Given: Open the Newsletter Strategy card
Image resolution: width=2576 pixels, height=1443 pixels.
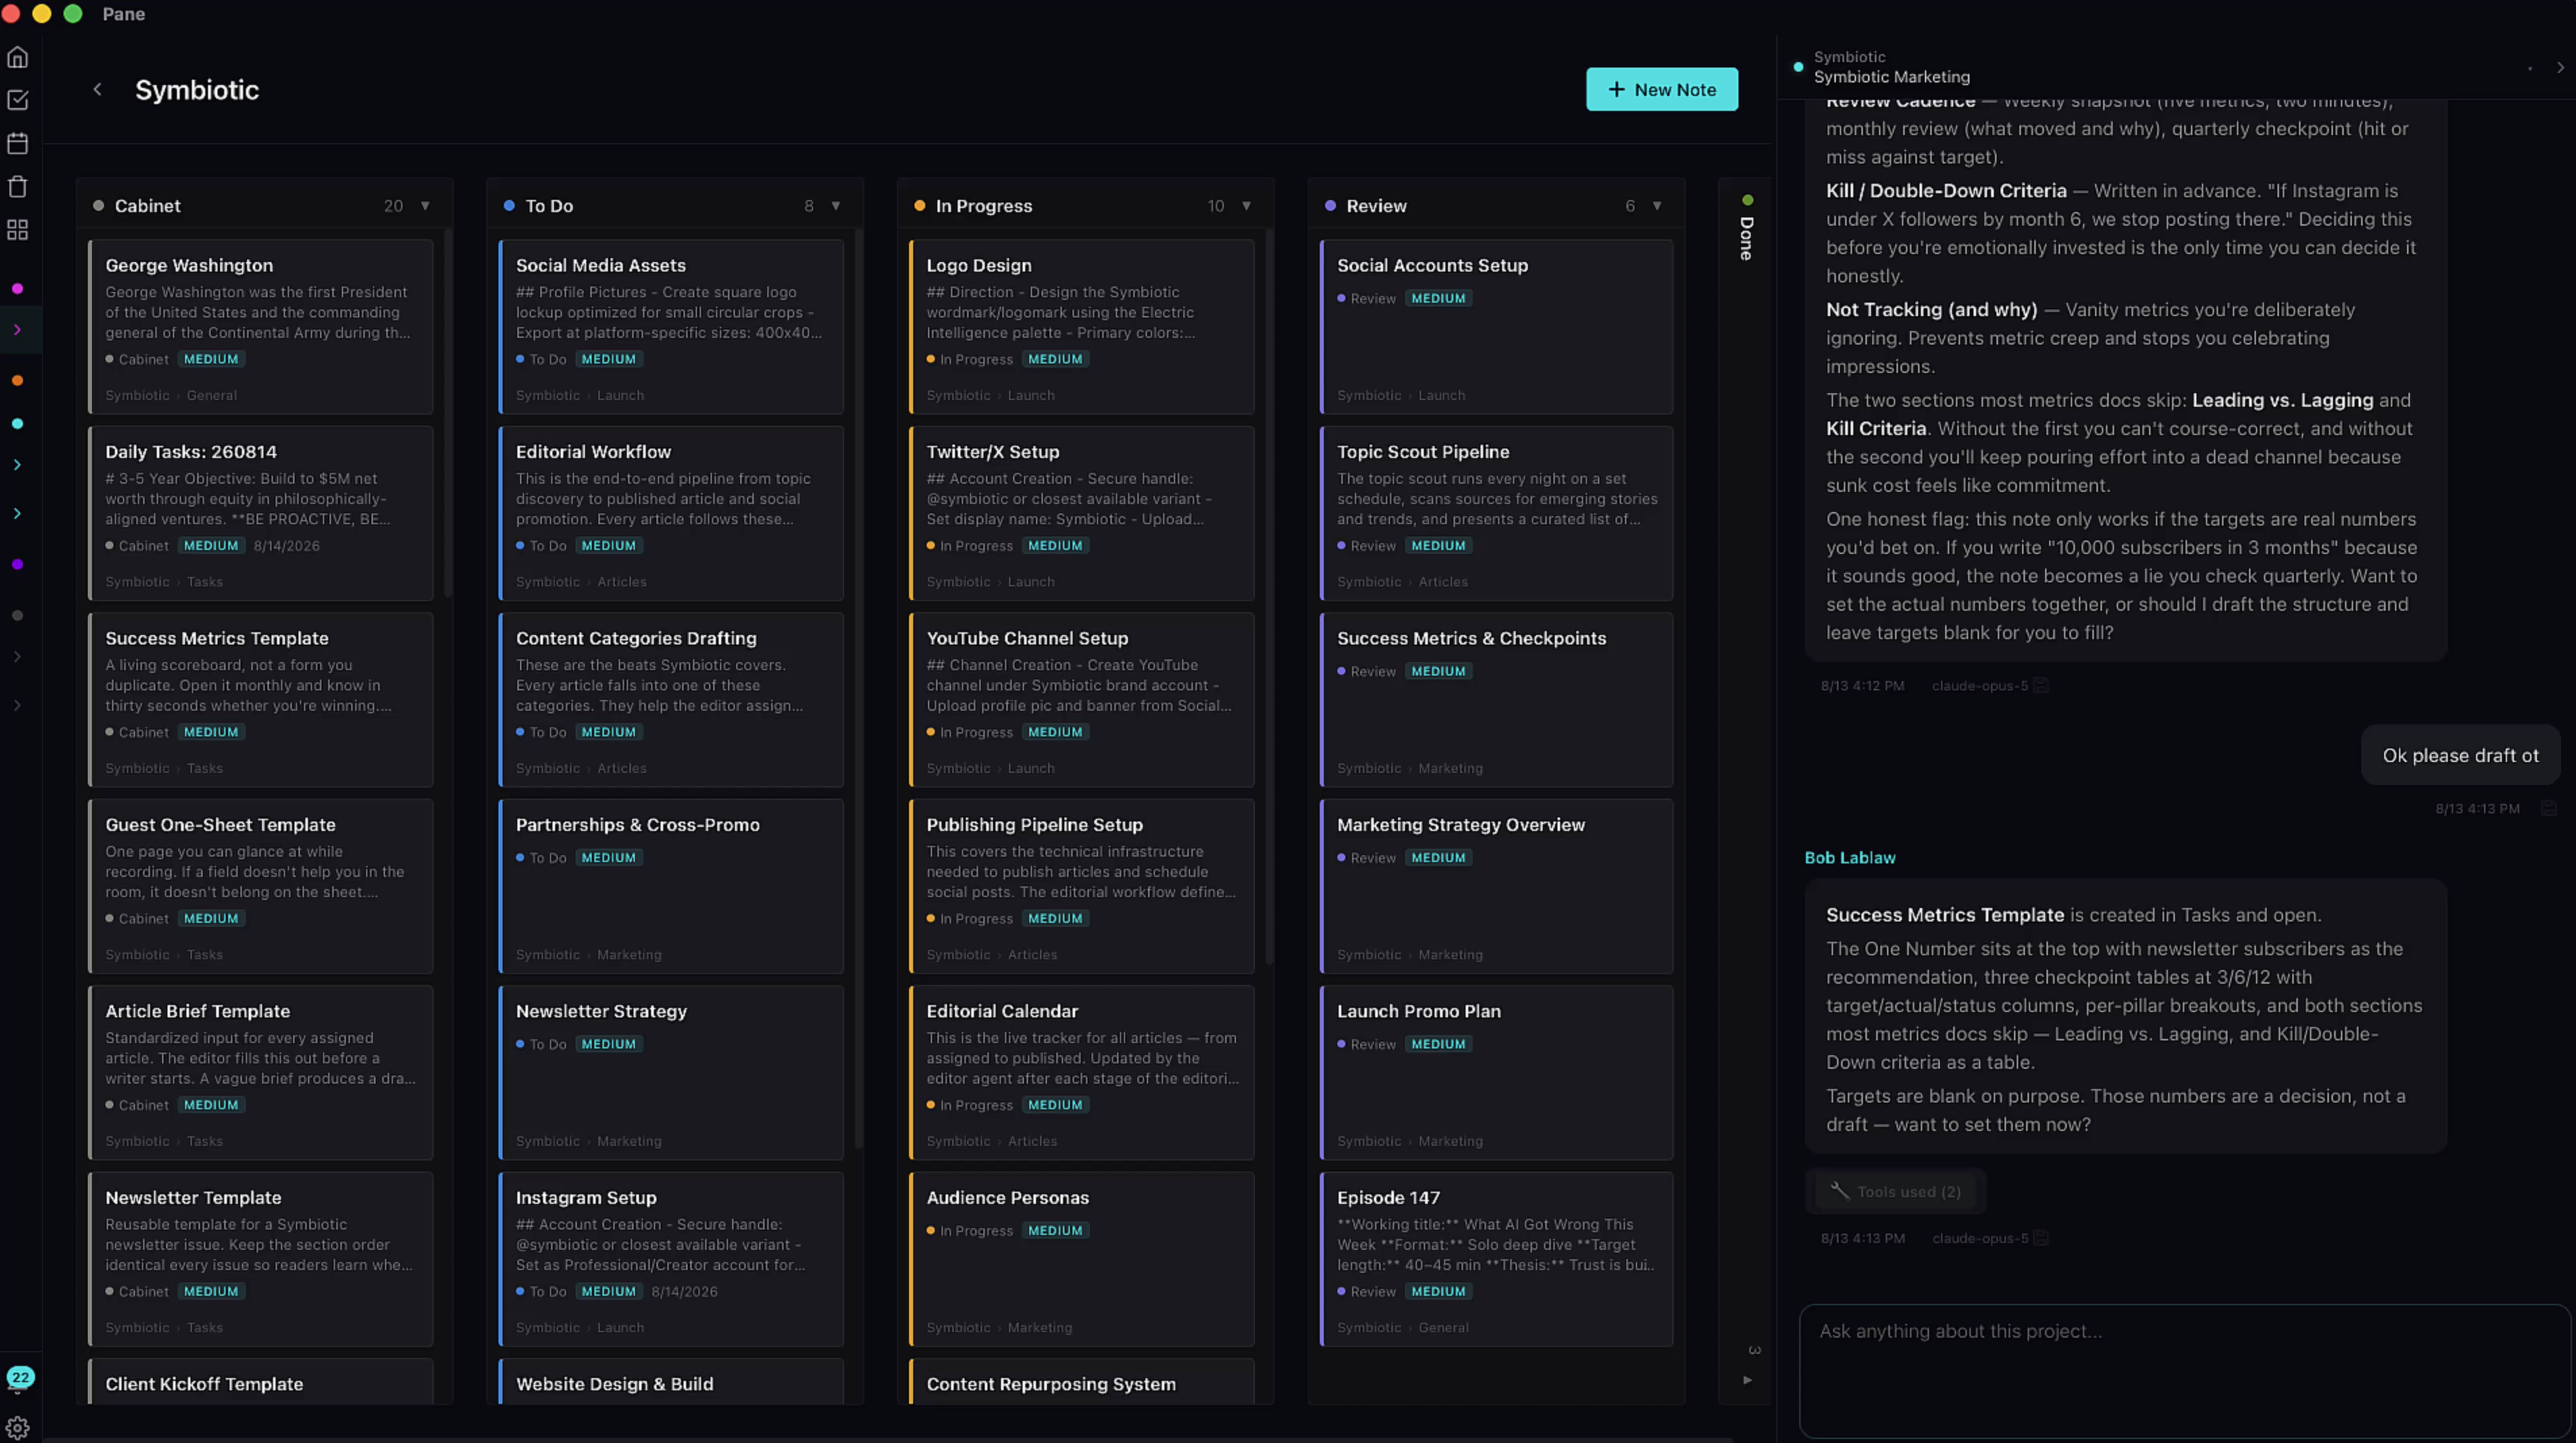Looking at the screenshot, I should (x=671, y=1072).
